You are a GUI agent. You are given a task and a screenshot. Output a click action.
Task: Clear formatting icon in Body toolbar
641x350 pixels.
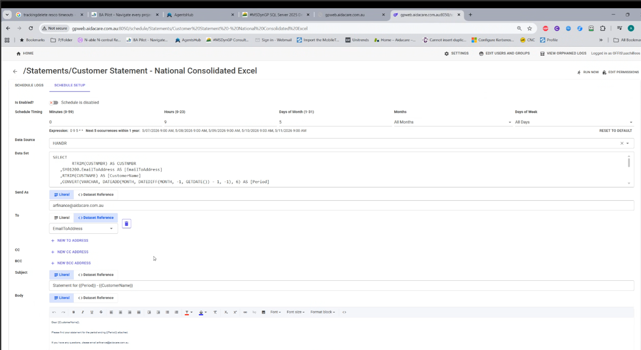pos(215,312)
